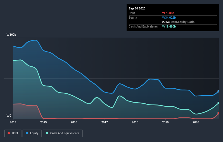The width and height of the screenshot is (223, 142).
Task: Click the 2017 x-axis label
Action: (105, 122)
